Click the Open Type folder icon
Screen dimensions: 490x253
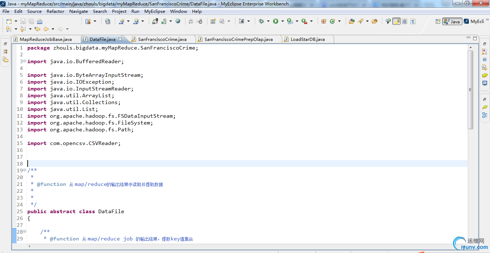pyautogui.click(x=351, y=21)
